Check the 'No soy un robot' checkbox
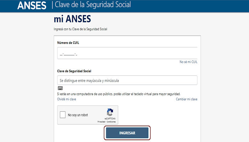 coord(63,115)
